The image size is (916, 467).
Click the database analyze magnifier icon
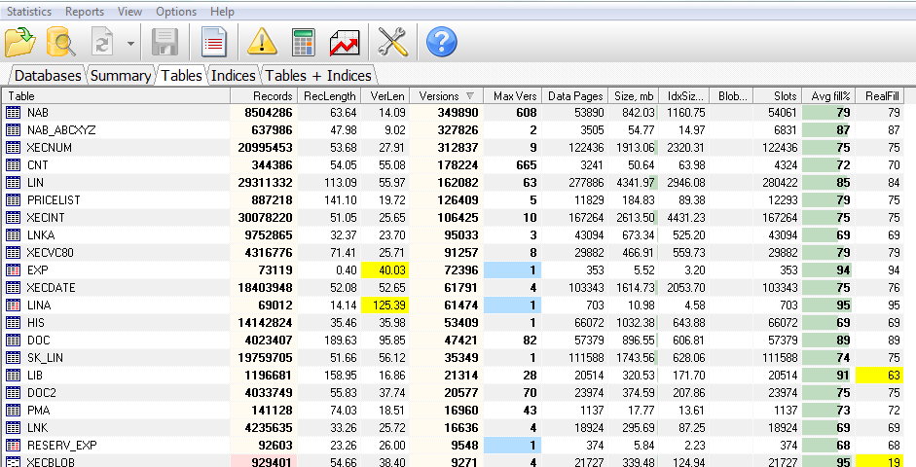(x=61, y=42)
